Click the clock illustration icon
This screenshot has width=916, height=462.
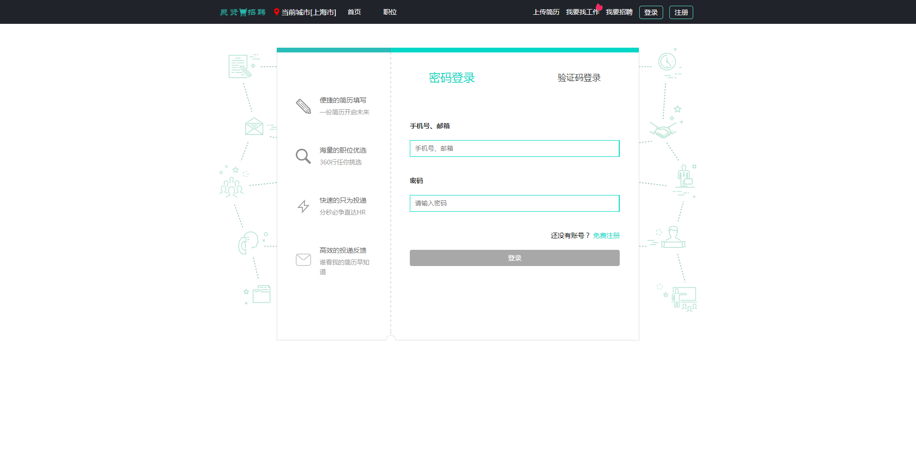[x=667, y=62]
